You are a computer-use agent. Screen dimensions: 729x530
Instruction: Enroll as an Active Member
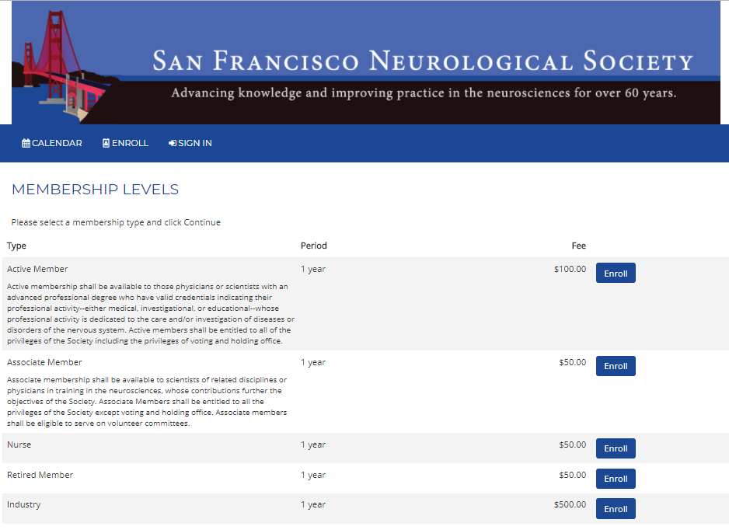(616, 274)
